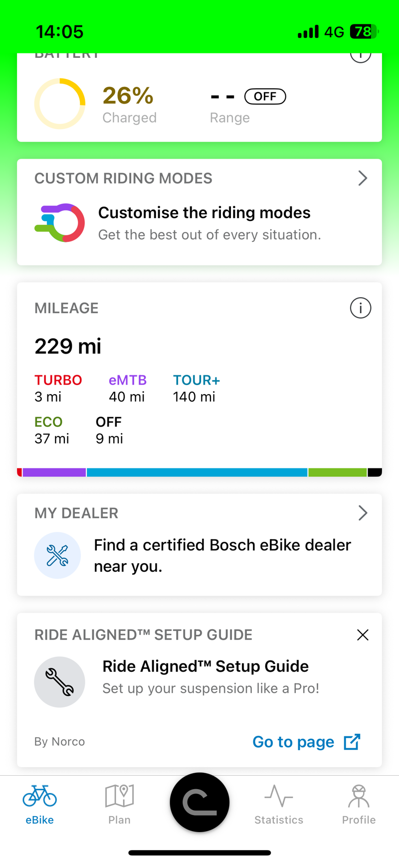Switch to the Plan tab

pyautogui.click(x=119, y=803)
